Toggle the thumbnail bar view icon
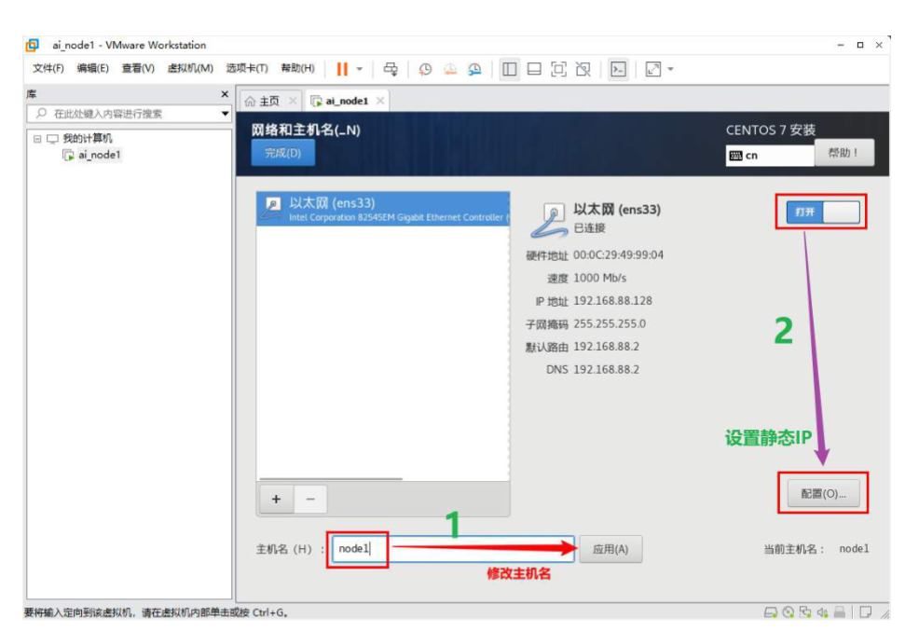Screen dimensions: 919x631 (x=534, y=69)
